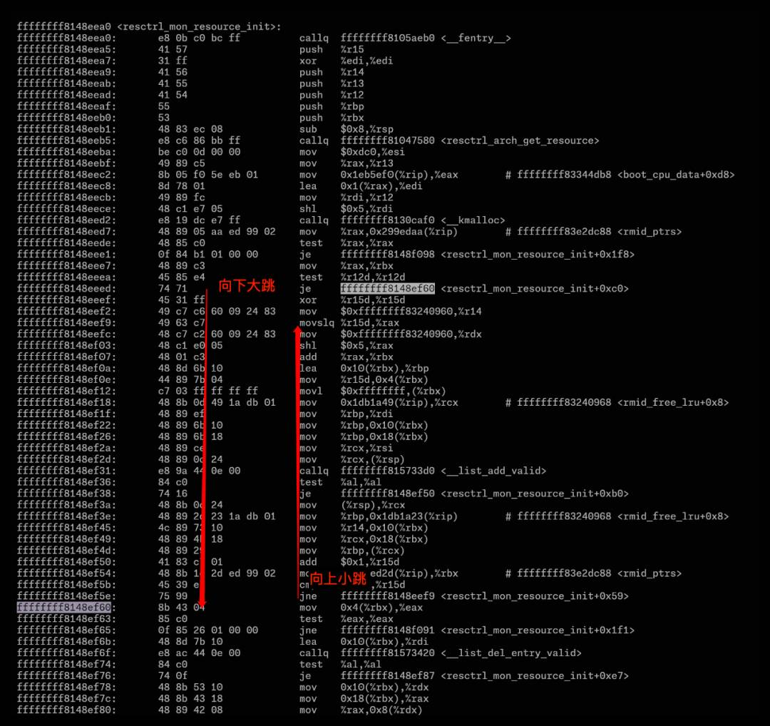Click the add $0x1,%r15d operand
Viewport: 770px width, 726px height.
[370, 561]
